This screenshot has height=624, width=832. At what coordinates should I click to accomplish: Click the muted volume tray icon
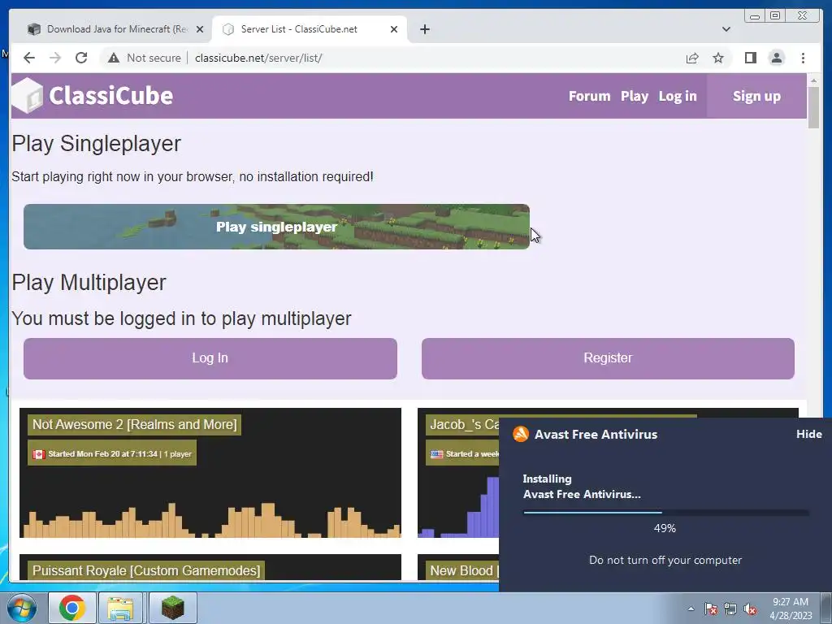pos(750,609)
